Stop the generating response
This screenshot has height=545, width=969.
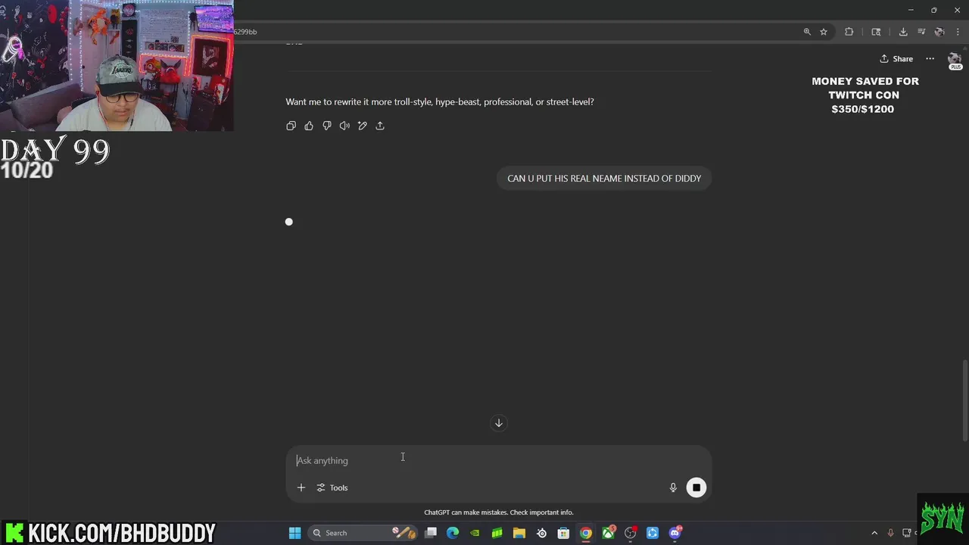pyautogui.click(x=696, y=487)
